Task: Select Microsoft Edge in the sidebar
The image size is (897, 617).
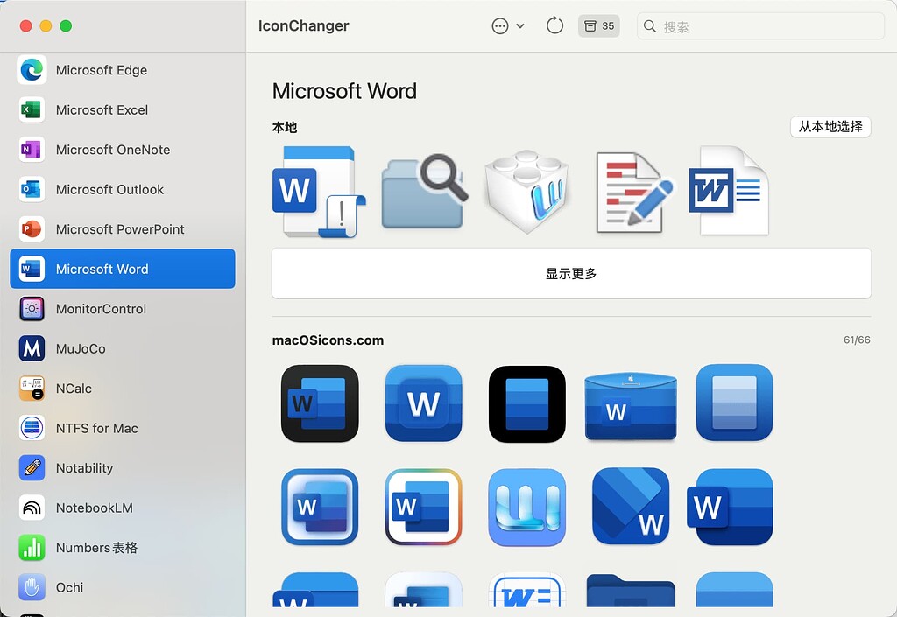Action: coord(123,70)
